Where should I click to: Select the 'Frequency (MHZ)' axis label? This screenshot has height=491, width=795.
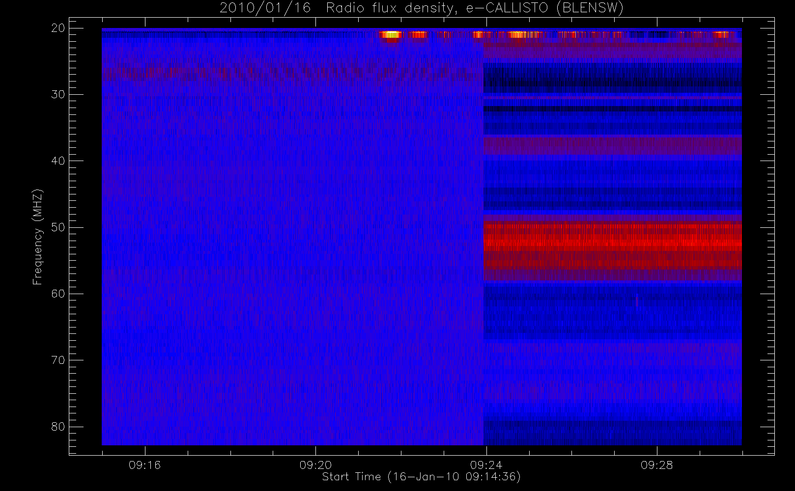tap(37, 237)
